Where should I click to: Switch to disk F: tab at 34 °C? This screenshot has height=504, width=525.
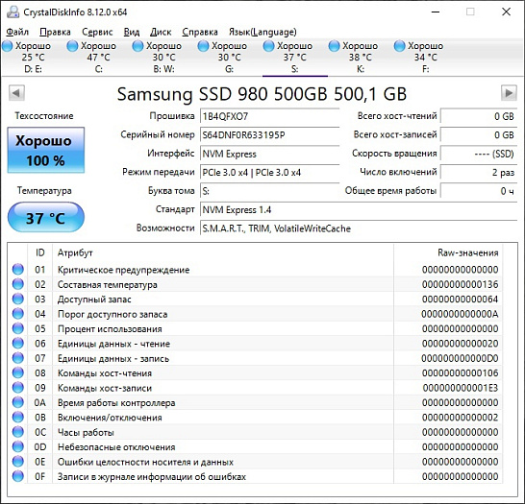point(425,58)
